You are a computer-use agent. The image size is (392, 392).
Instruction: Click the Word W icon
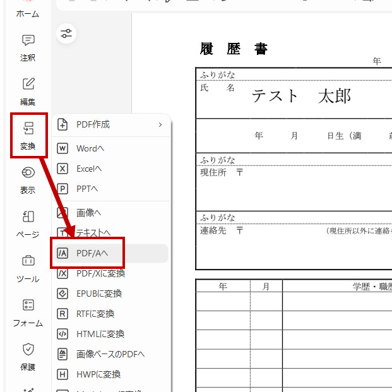pyautogui.click(x=62, y=148)
